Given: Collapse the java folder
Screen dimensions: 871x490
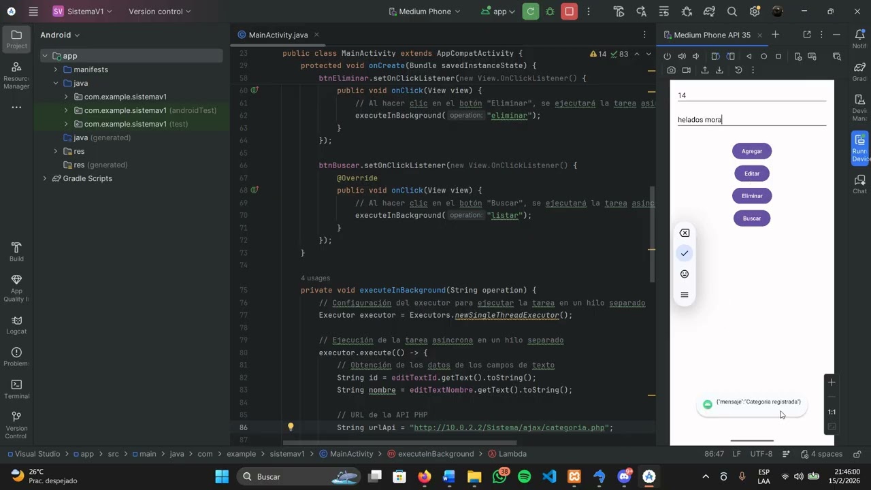Looking at the screenshot, I should tap(56, 83).
